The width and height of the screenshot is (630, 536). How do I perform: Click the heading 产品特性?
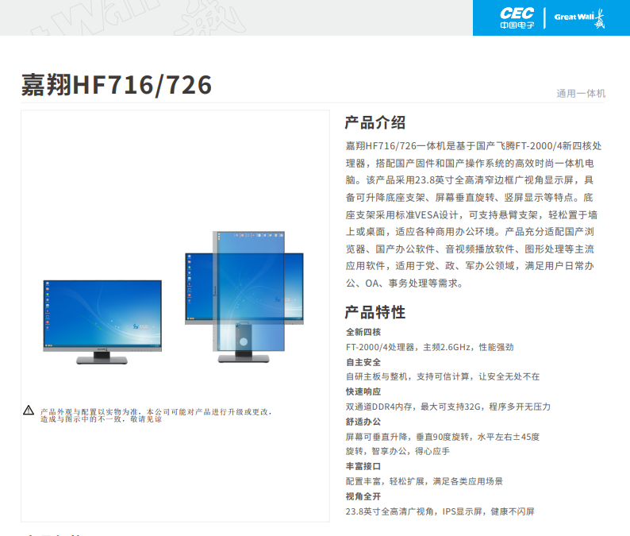click(375, 312)
